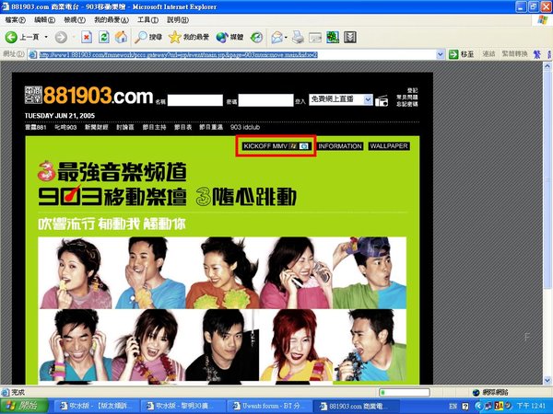Click the KICKOFF MMV label

pyautogui.click(x=265, y=146)
